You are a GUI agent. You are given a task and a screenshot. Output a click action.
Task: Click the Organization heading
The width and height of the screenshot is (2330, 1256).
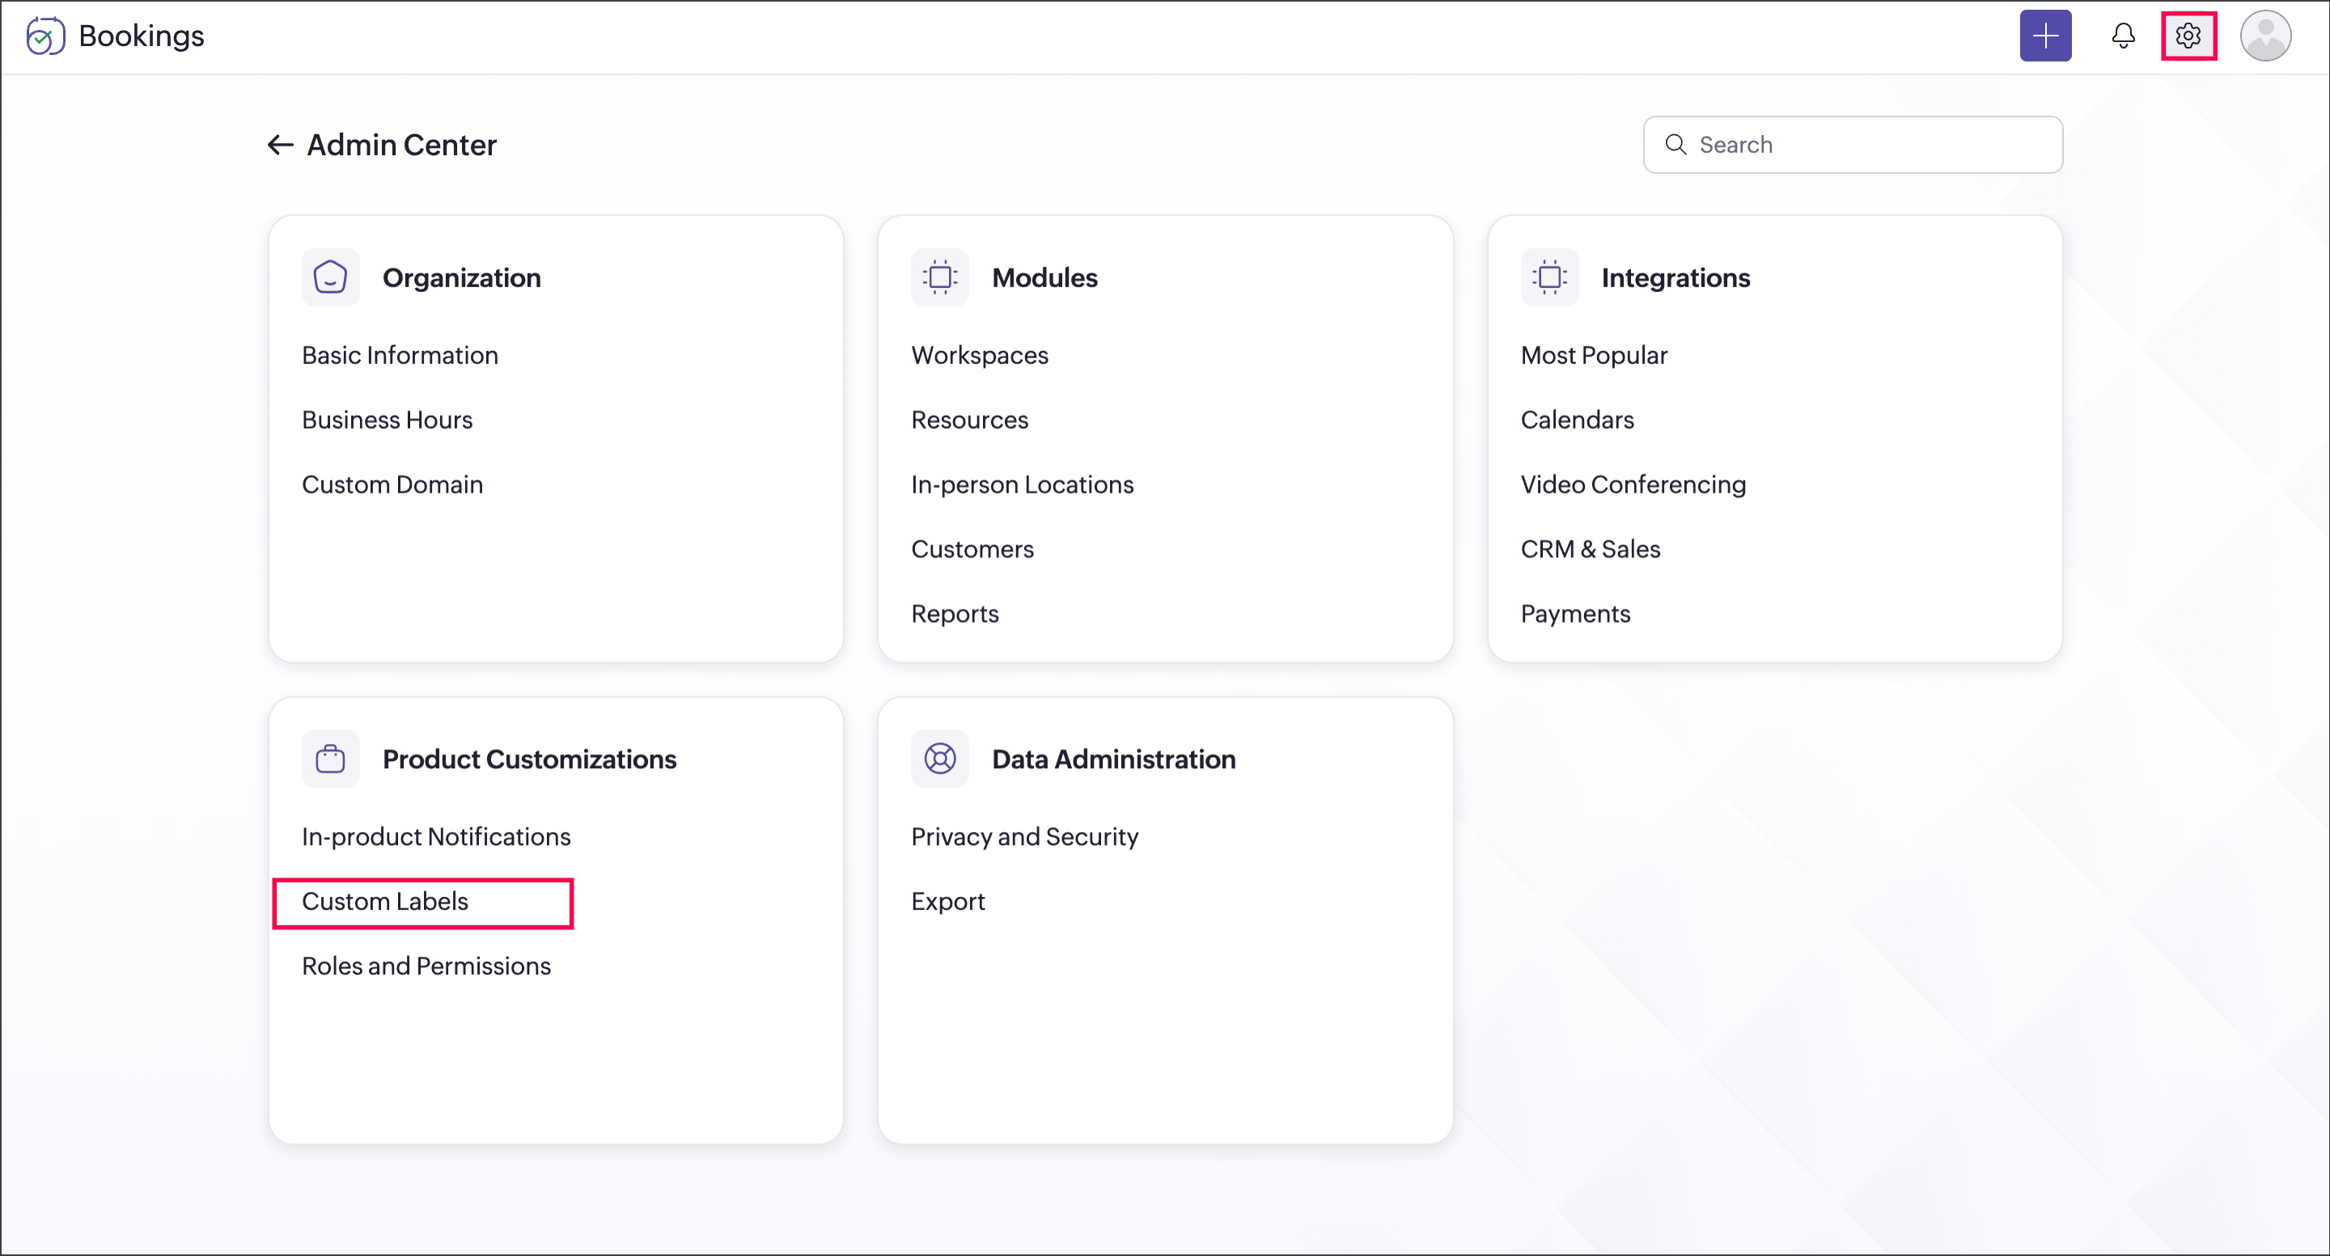461,277
